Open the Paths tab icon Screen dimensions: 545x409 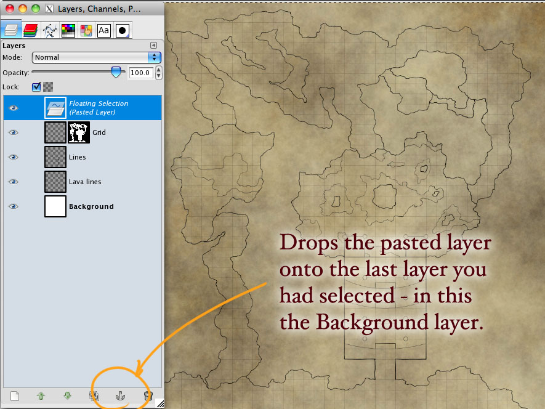pos(50,30)
